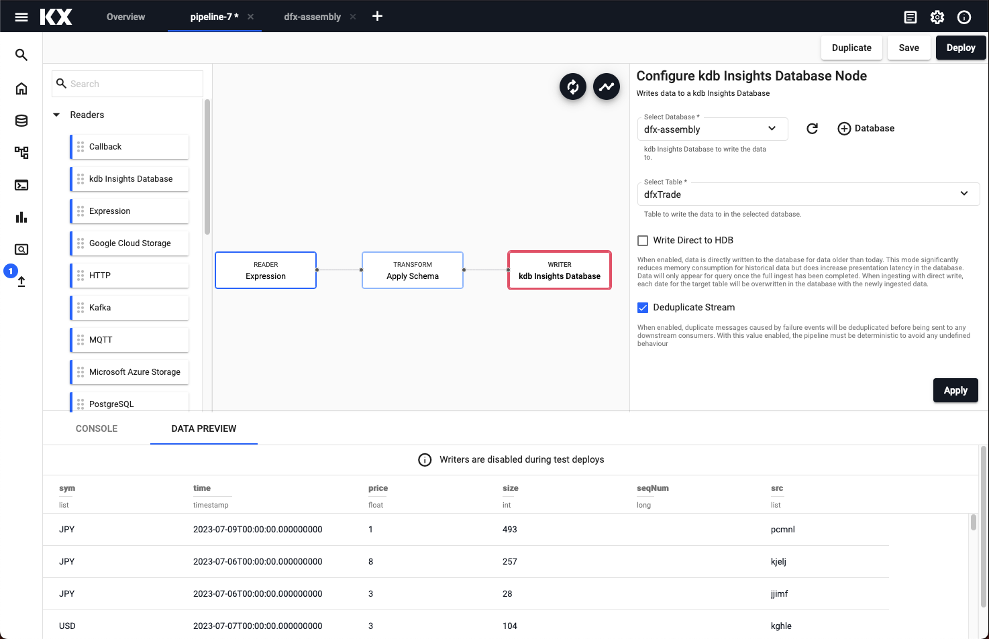Click the auto-layout refresh canvas button
This screenshot has width=989, height=639.
coord(573,86)
